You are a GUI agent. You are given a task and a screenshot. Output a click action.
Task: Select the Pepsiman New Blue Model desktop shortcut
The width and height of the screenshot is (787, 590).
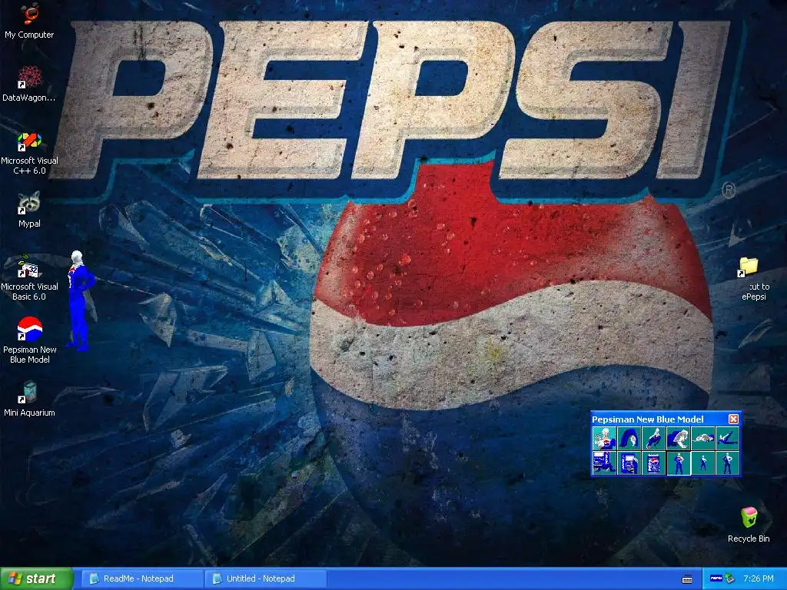tap(29, 340)
